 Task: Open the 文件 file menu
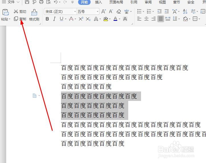[11, 2]
